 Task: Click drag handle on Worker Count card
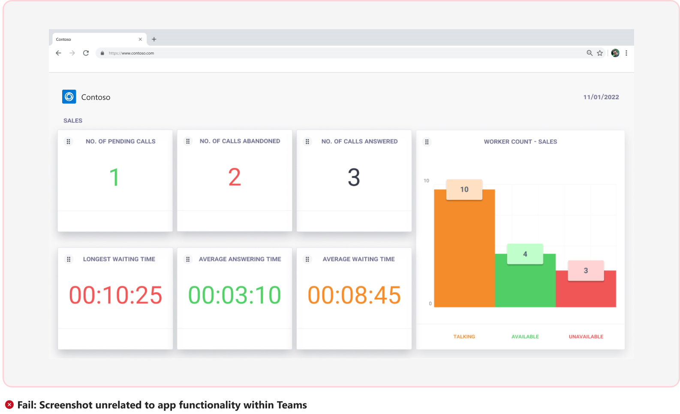pyautogui.click(x=427, y=142)
